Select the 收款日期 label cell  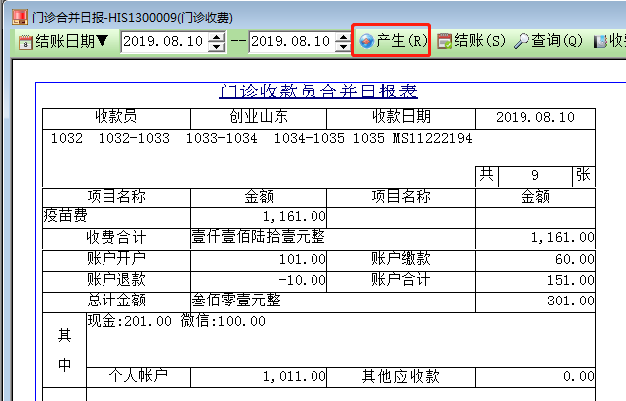click(x=401, y=116)
